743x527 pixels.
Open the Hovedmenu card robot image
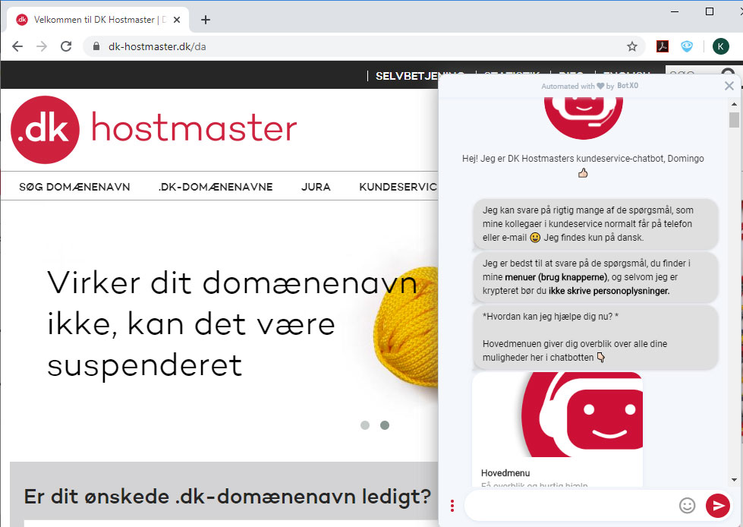point(558,415)
